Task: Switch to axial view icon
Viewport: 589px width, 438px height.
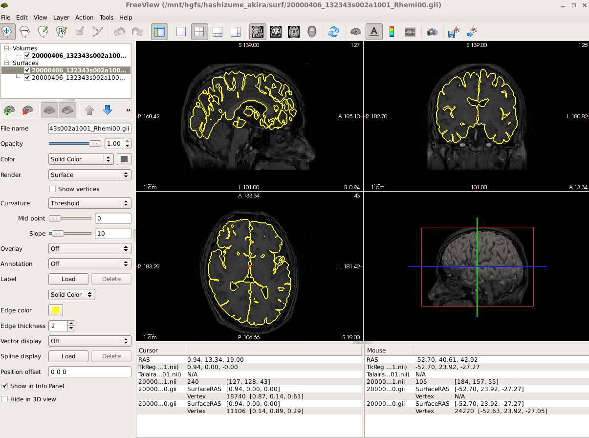Action: pos(294,32)
